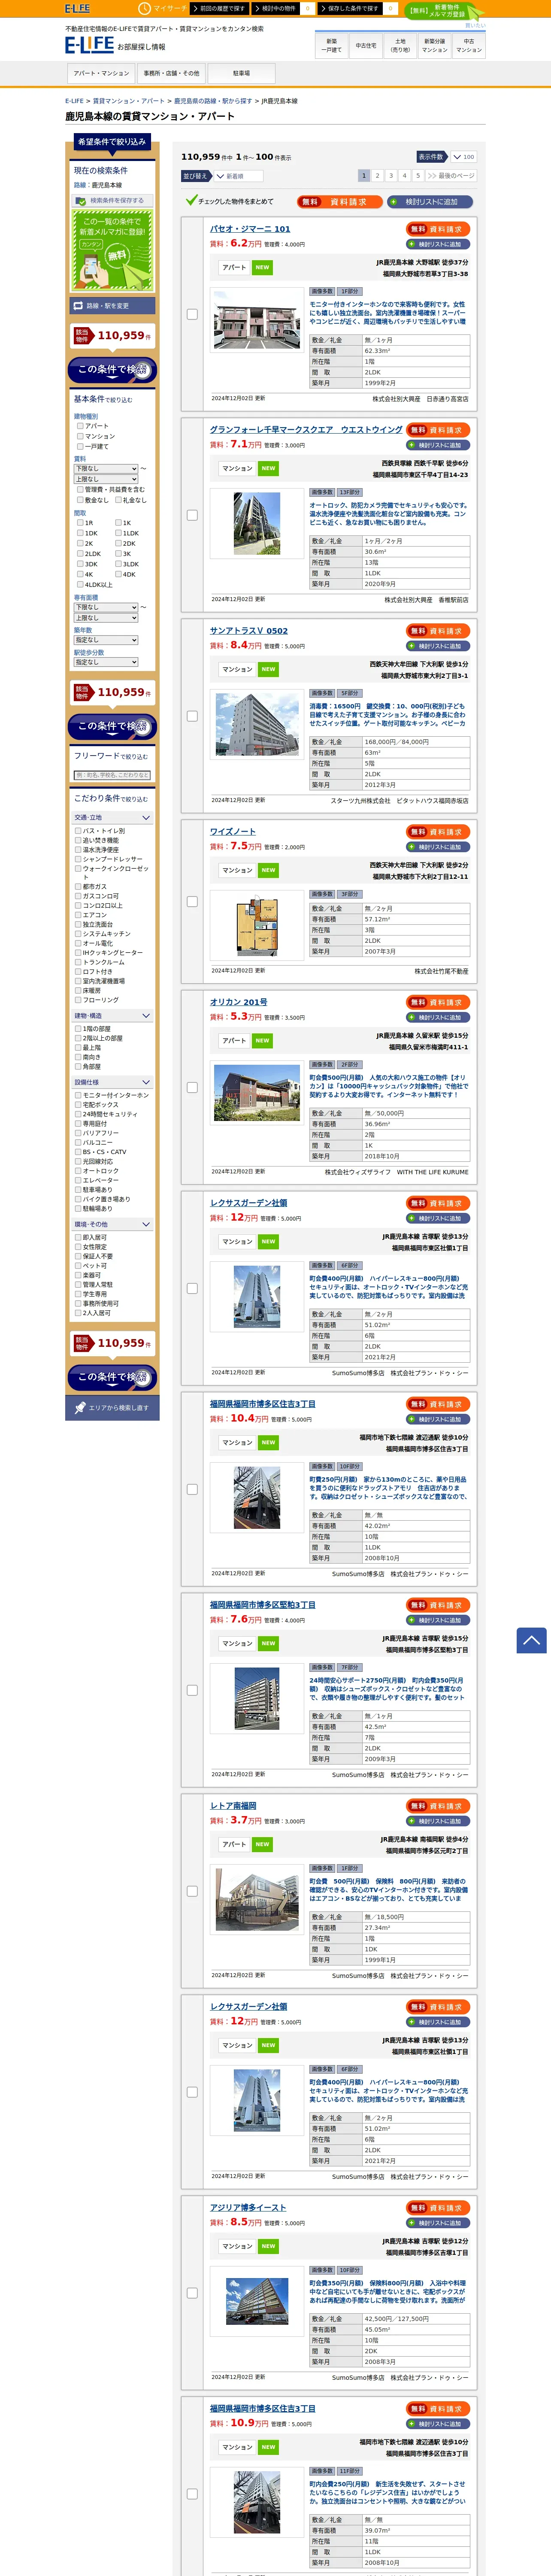The height and width of the screenshot is (2576, 551).
Task: Open 専有面積 下限なし dropdown
Action: [106, 607]
